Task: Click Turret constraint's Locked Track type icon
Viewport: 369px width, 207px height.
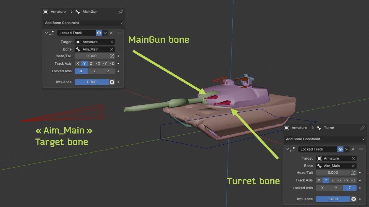Action: pos(293,149)
